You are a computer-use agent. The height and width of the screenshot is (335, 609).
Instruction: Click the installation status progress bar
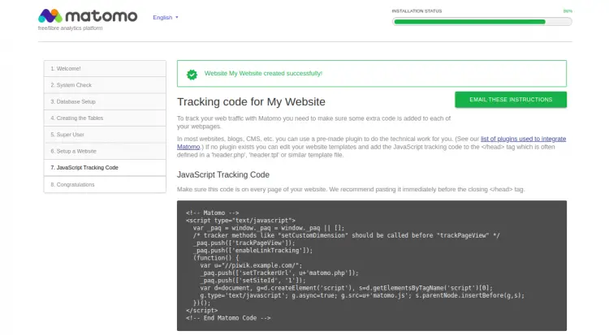tap(482, 22)
